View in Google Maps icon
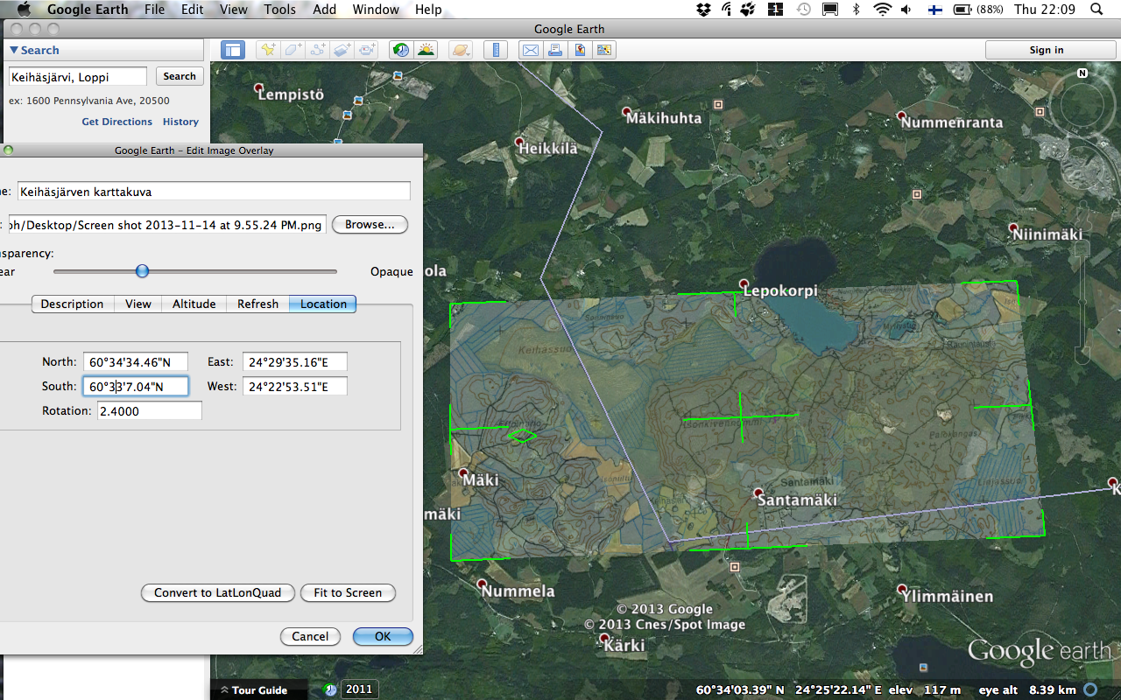Screen dimensions: 1121x700 [x=580, y=50]
